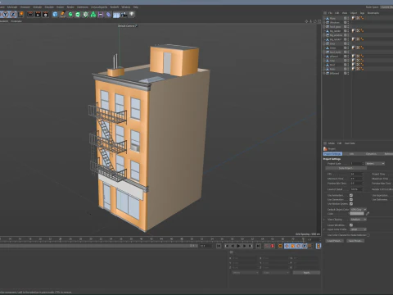Image resolution: width=393 pixels, height=295 pixels.
Task: Switch to the Info tab
Action: pos(351,154)
